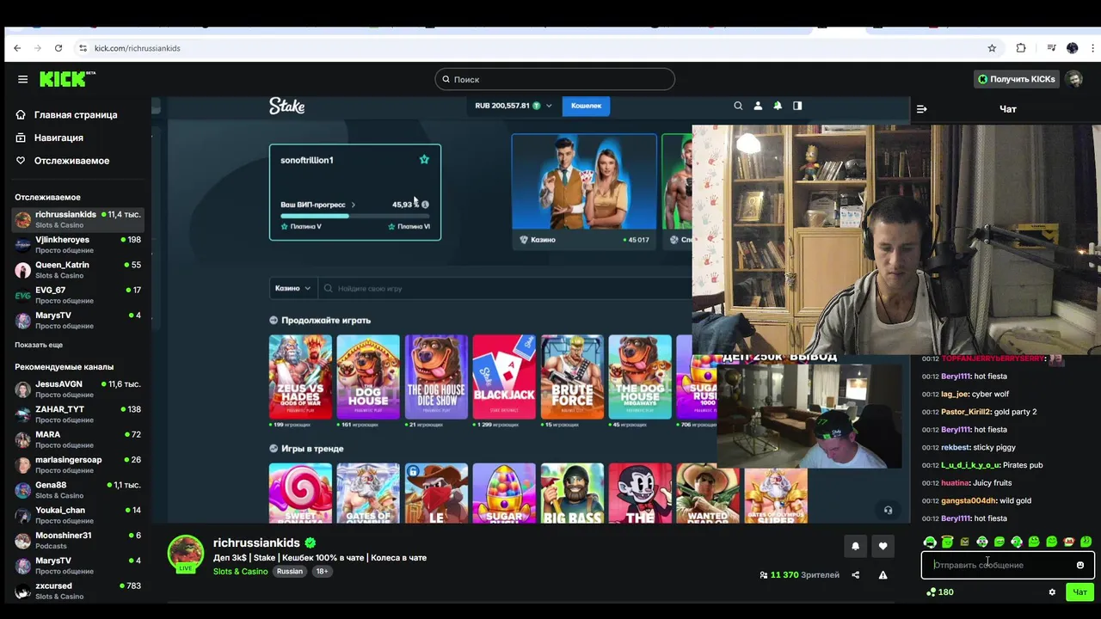Click the richrussiankids channel name heading

(256, 542)
